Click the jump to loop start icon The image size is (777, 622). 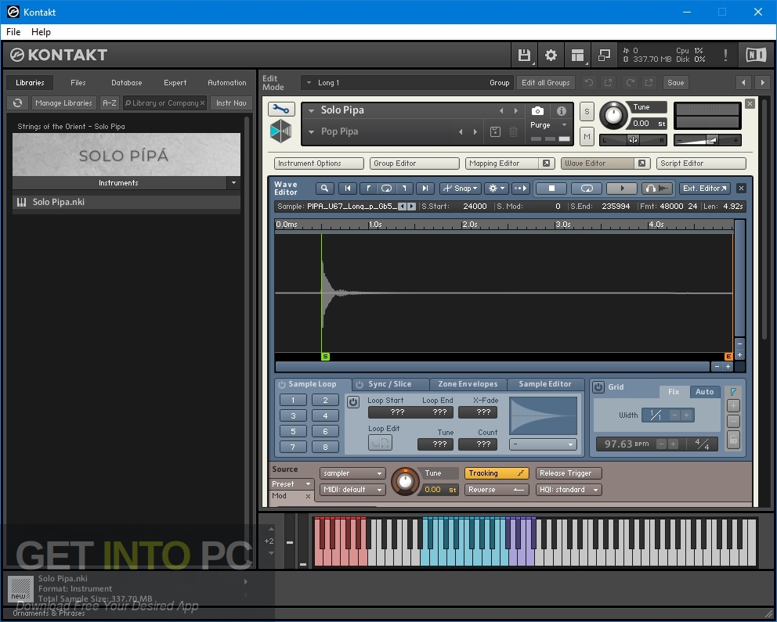[367, 188]
